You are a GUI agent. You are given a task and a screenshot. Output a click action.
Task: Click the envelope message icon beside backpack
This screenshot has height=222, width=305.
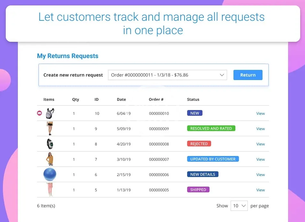point(40,113)
